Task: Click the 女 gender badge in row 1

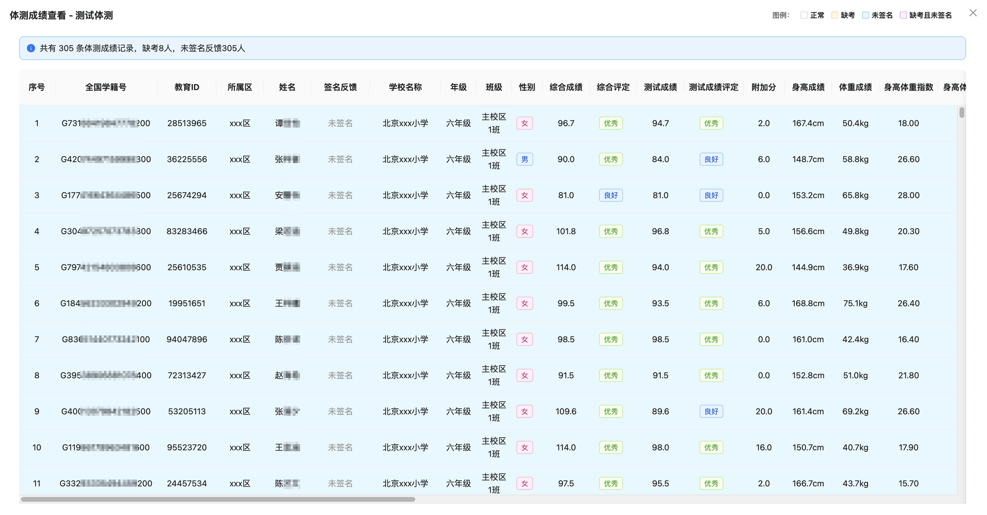Action: point(524,123)
